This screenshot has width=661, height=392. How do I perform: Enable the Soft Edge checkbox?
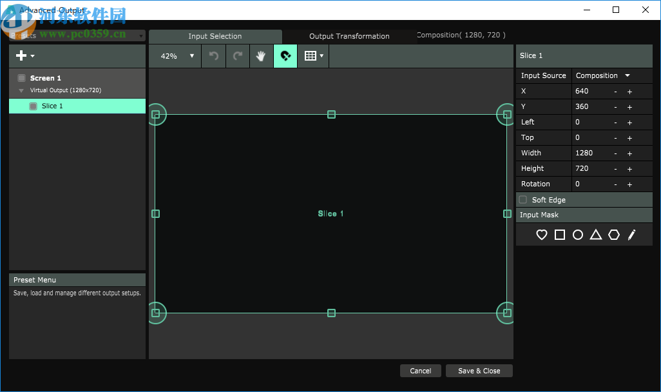pos(522,200)
